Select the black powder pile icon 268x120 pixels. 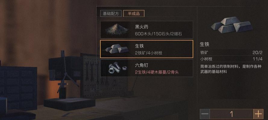117,29
